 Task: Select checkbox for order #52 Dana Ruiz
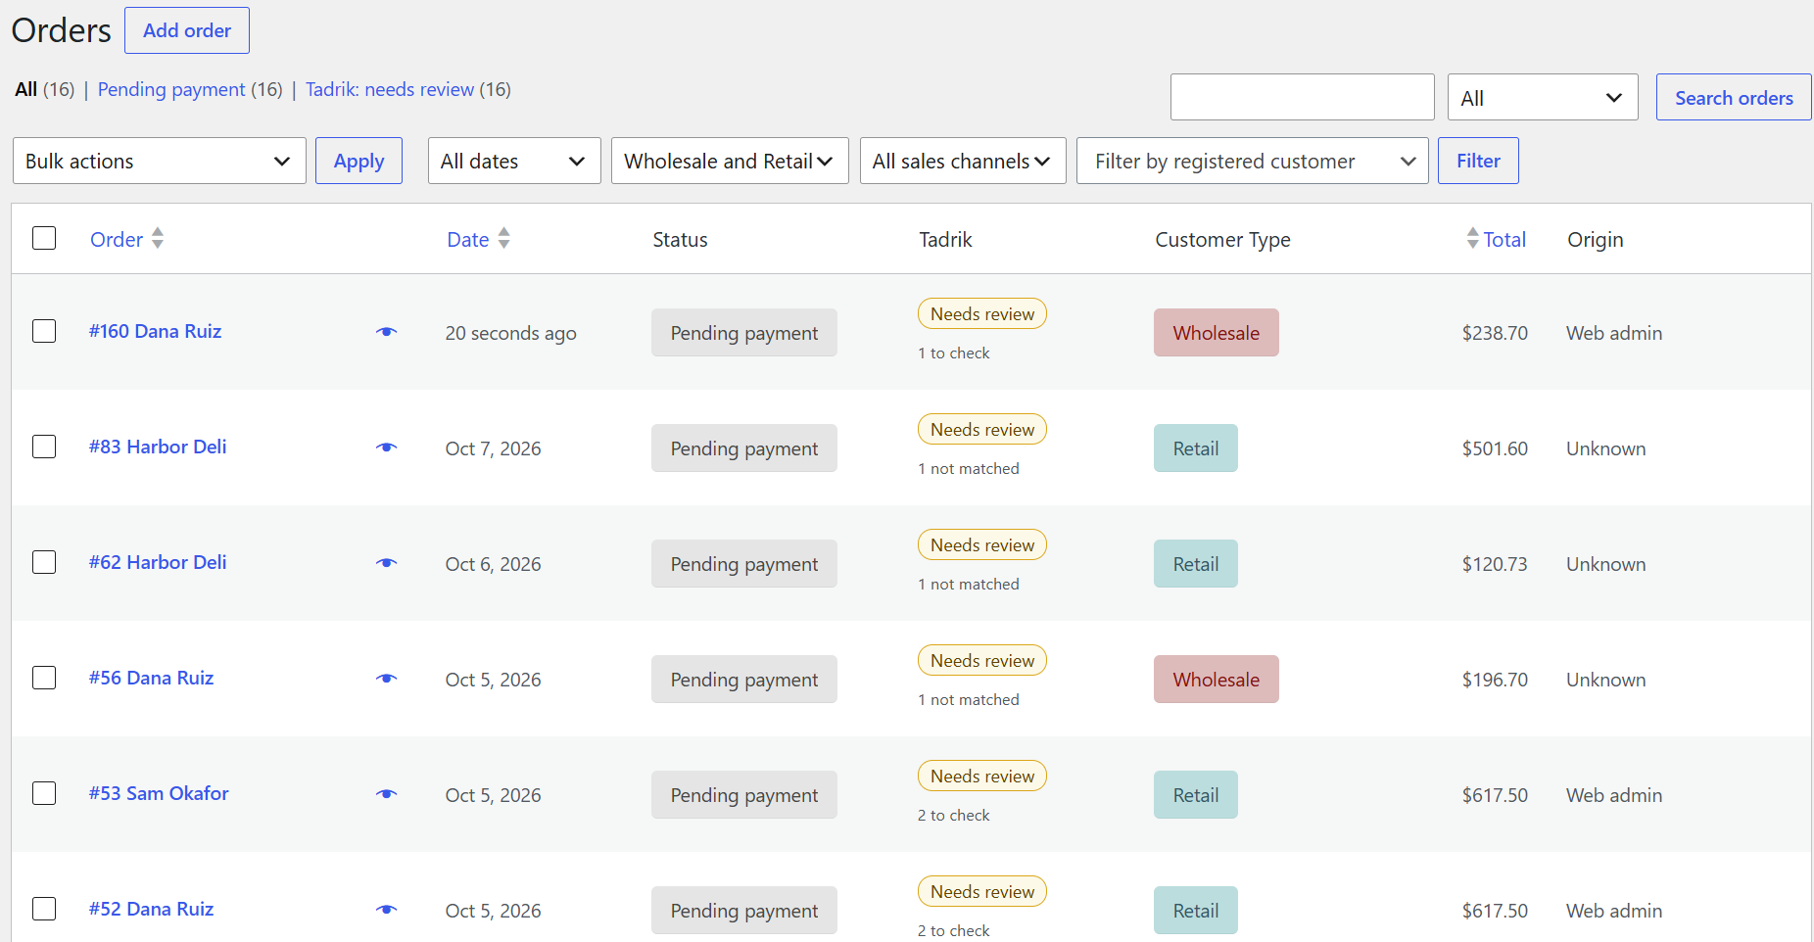(44, 909)
